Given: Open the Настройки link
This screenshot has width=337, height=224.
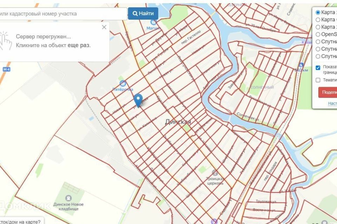Looking at the screenshot, I should coord(332,103).
